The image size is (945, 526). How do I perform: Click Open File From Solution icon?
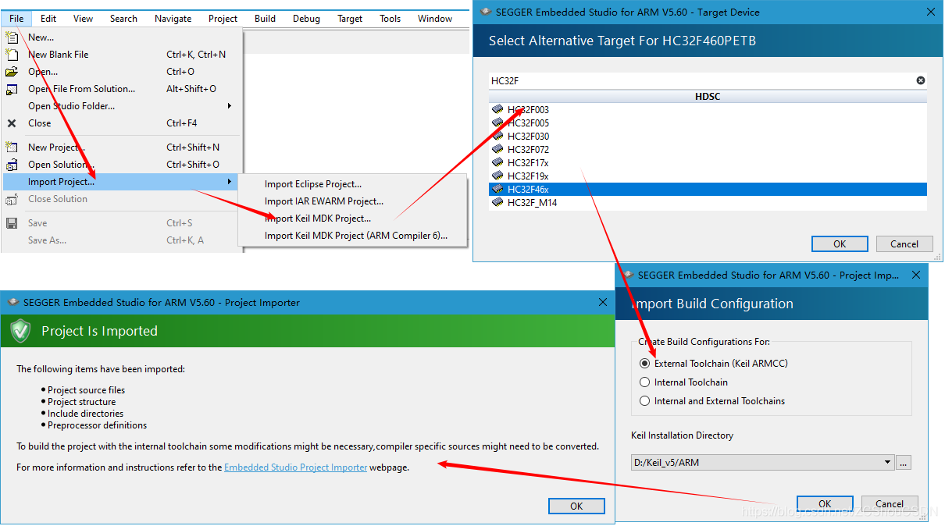tap(12, 89)
